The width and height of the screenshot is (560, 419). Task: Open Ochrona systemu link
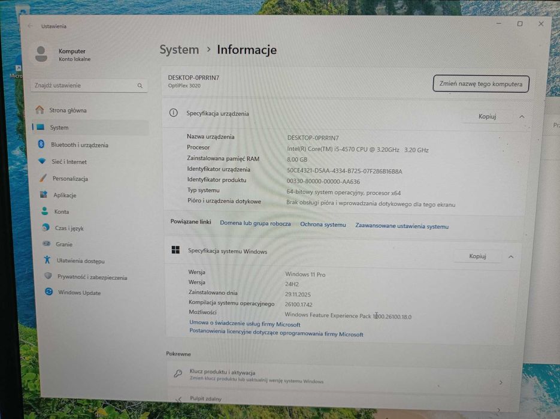pyautogui.click(x=323, y=225)
